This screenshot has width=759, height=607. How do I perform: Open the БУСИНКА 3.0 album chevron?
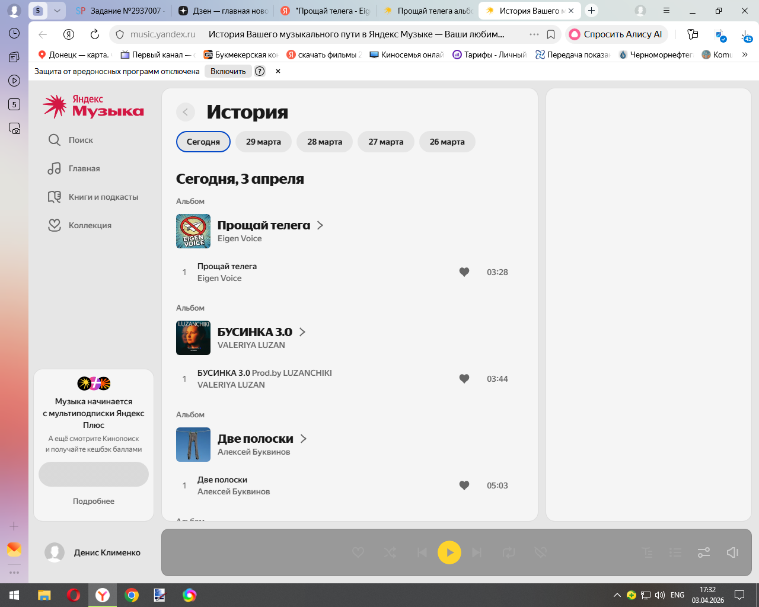pos(302,332)
